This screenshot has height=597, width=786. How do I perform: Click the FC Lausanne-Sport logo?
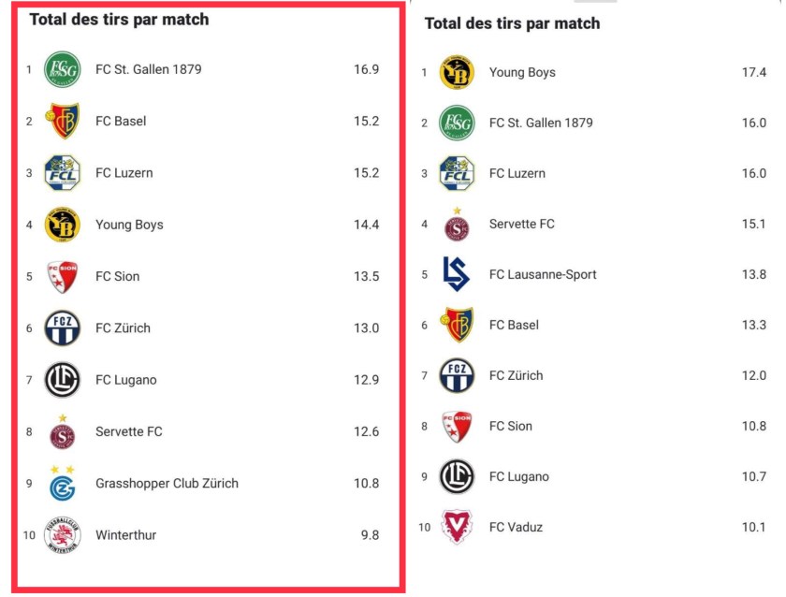(457, 274)
